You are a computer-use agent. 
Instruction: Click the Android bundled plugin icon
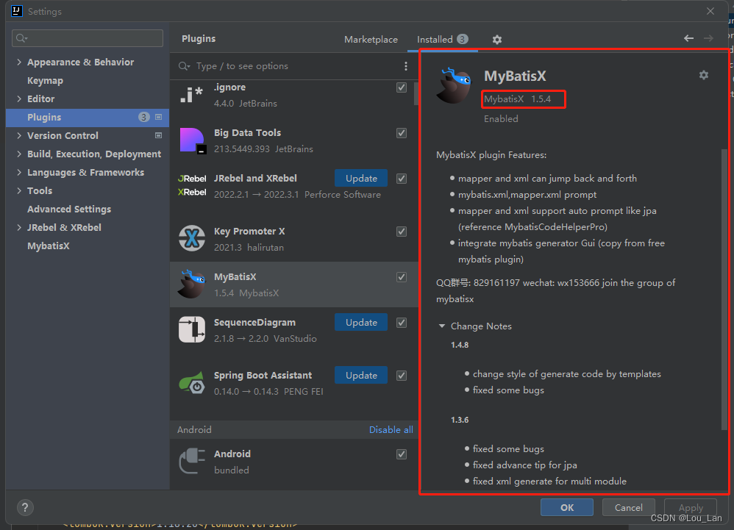(x=192, y=461)
